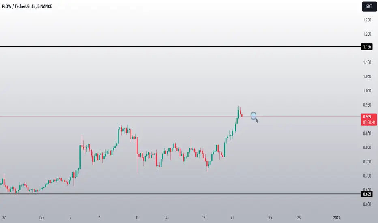Viewport: 378px width, 223px height.
Task: Click the 0.800 price scale label
Action: pos(367,148)
